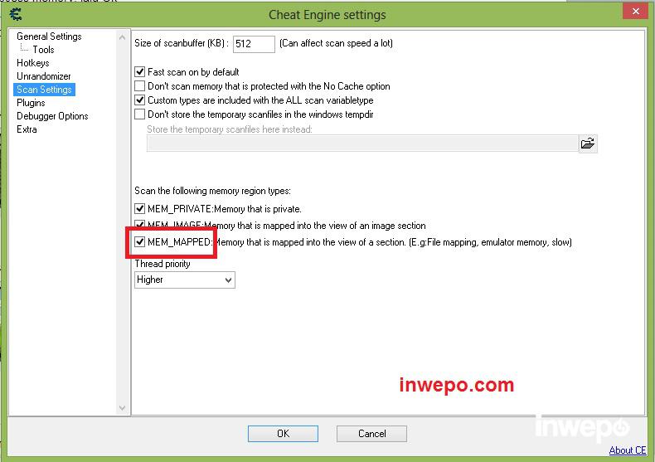The image size is (655, 462).
Task: Close the Cheat Engine settings window
Action: (635, 12)
